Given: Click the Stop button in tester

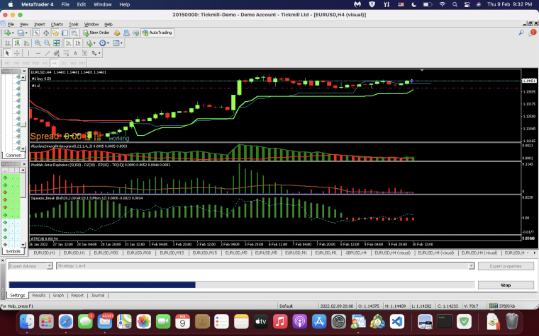Looking at the screenshot, I should (506, 285).
